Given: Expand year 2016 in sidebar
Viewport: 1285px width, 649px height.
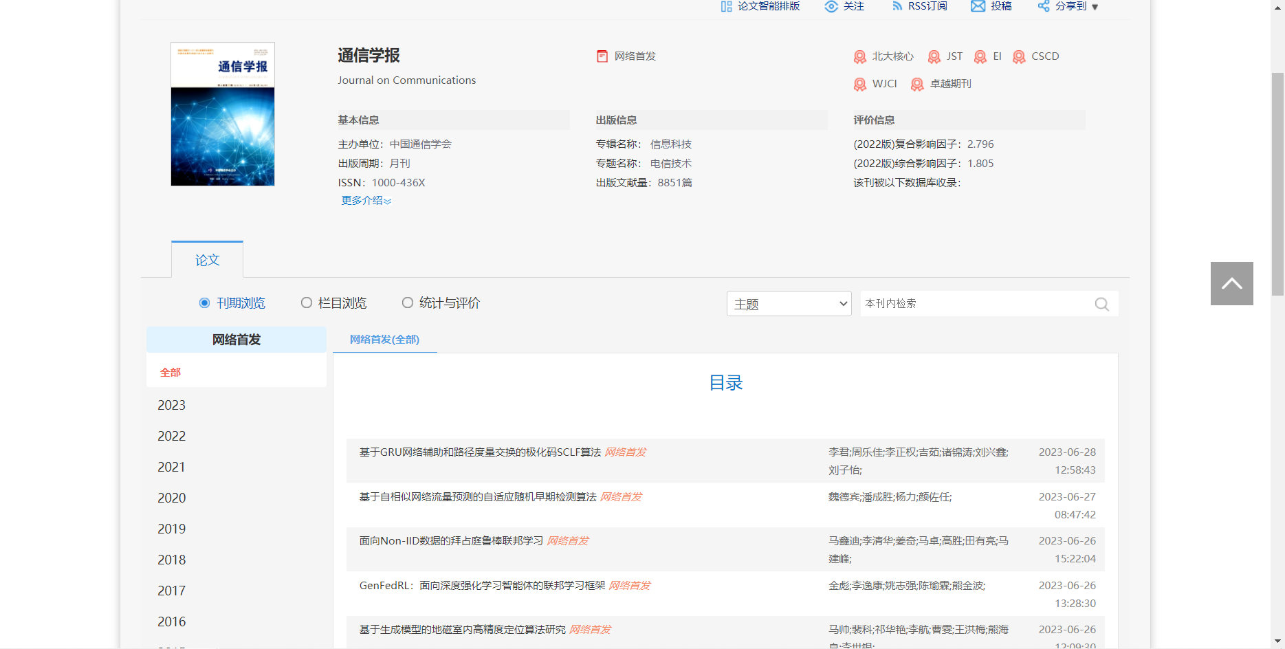Looking at the screenshot, I should [171, 621].
